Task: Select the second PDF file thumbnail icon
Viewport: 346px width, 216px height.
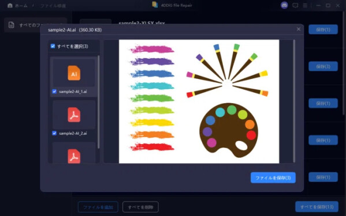Action: pos(74,115)
